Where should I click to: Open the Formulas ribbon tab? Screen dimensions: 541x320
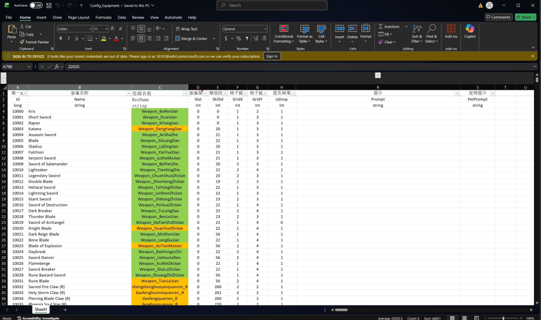(x=103, y=17)
